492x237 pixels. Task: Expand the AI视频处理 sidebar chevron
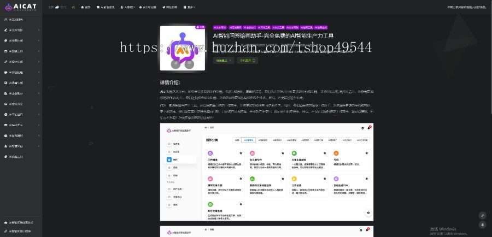[x=39, y=73]
